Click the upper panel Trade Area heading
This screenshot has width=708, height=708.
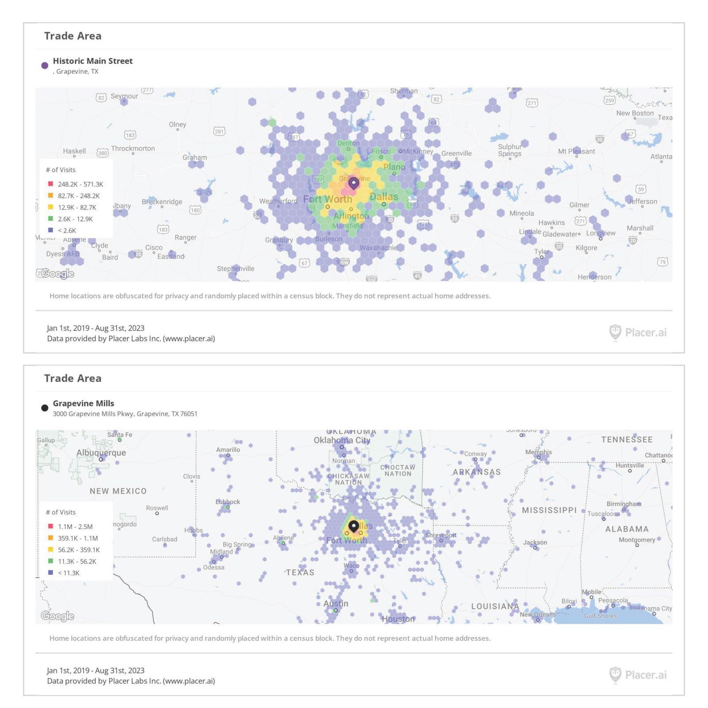73,36
